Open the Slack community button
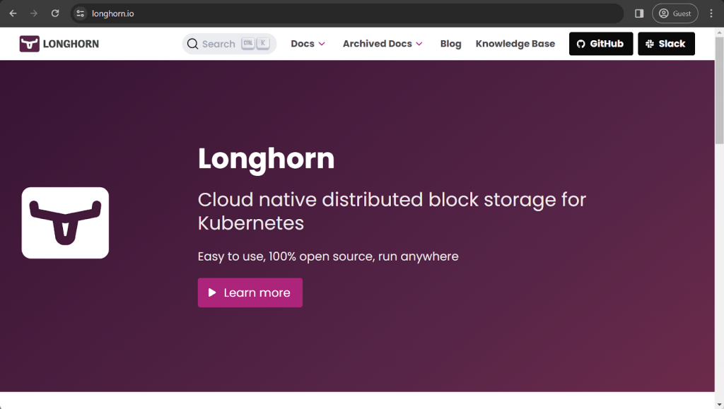 click(x=665, y=44)
